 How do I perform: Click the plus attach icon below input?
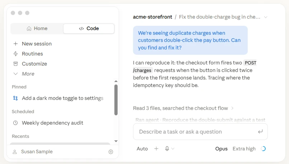click(x=156, y=149)
